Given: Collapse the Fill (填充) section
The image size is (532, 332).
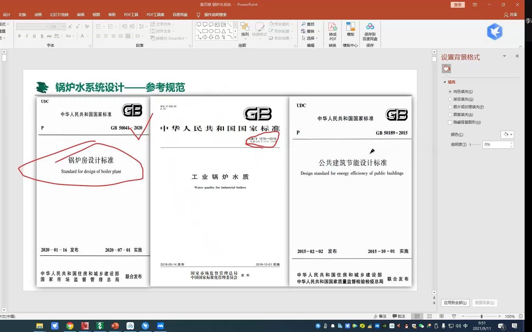Looking at the screenshot, I should 445,82.
